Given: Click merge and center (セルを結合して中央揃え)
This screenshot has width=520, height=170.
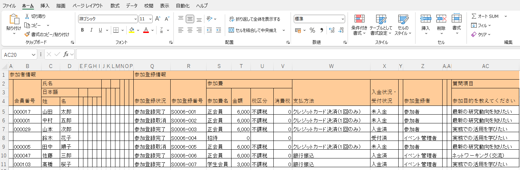Looking at the screenshot, I should [253, 30].
